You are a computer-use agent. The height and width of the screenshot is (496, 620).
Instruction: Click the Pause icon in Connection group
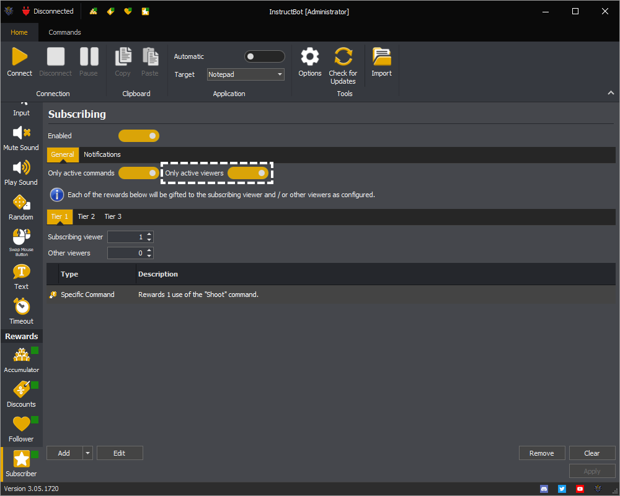[x=89, y=56]
